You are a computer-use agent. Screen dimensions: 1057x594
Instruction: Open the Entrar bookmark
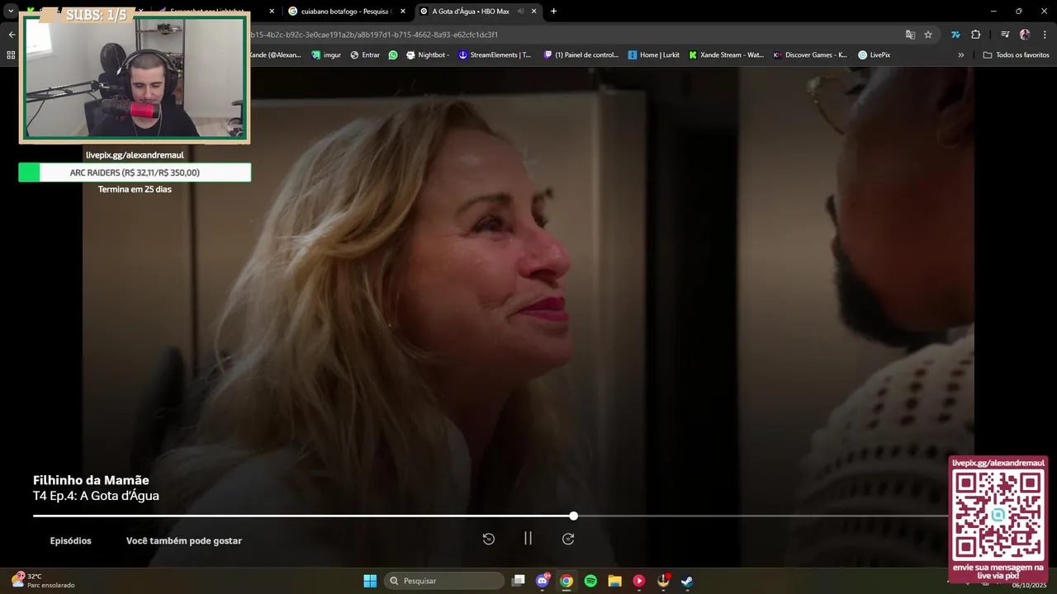[x=365, y=55]
